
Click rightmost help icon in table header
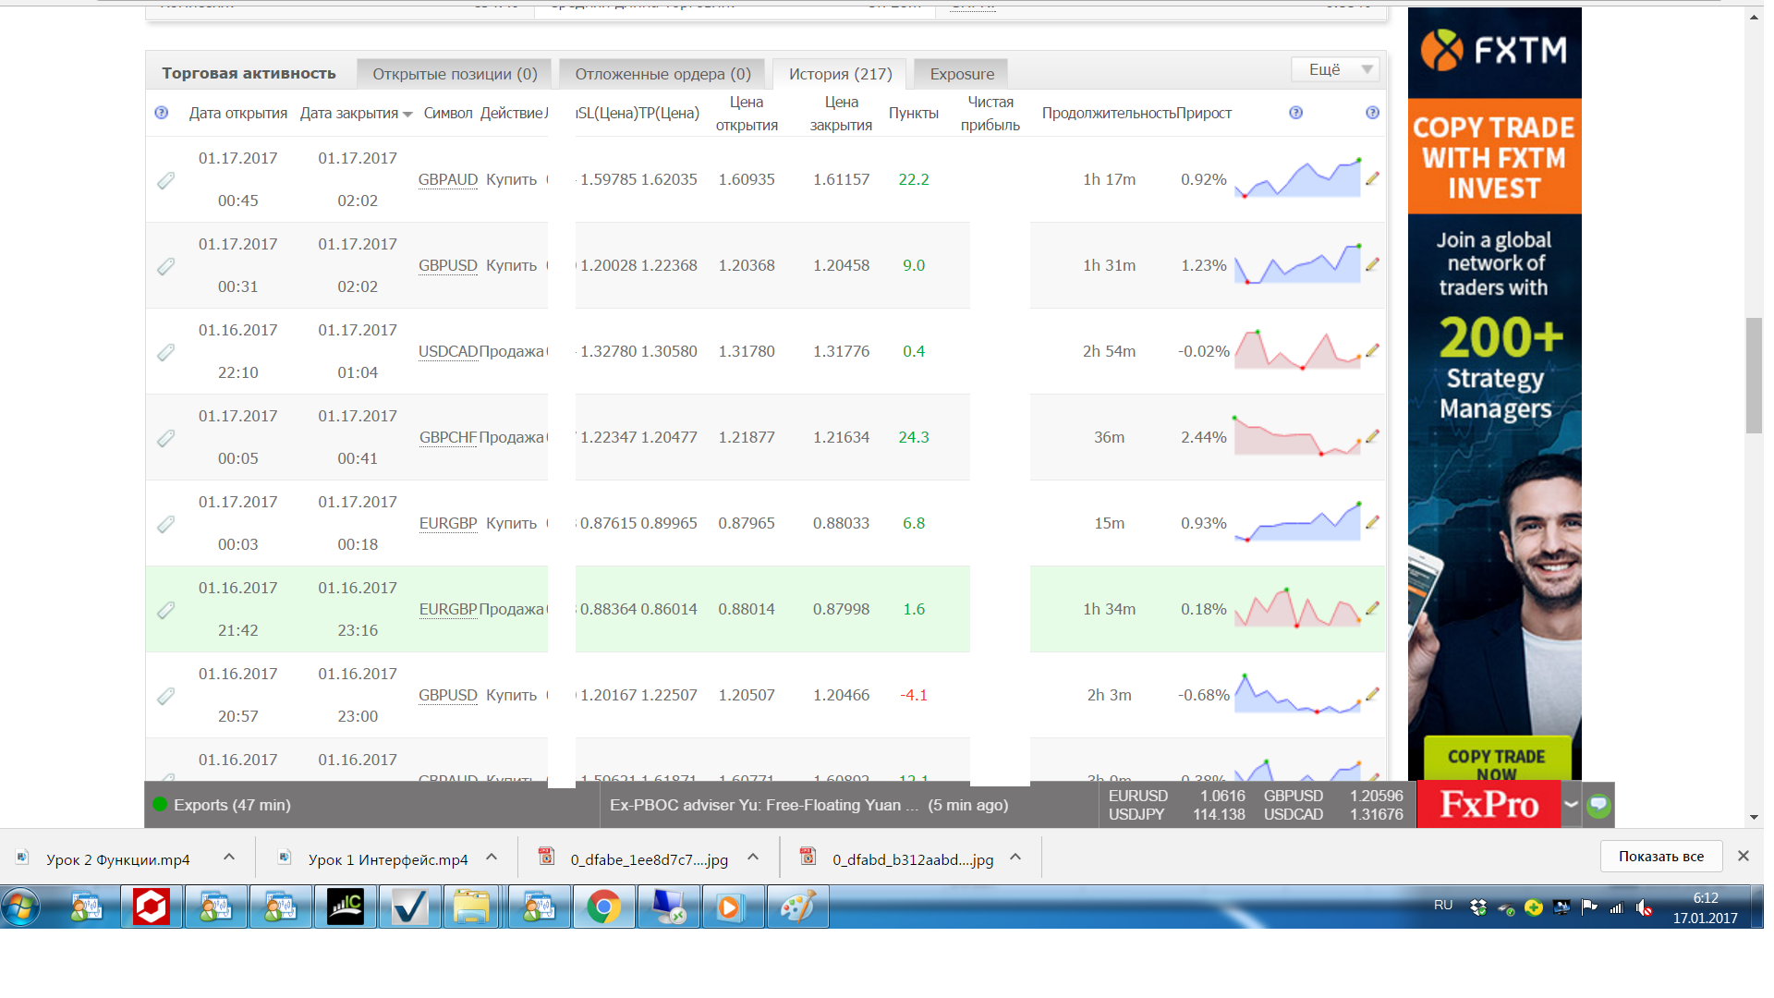tap(1373, 113)
